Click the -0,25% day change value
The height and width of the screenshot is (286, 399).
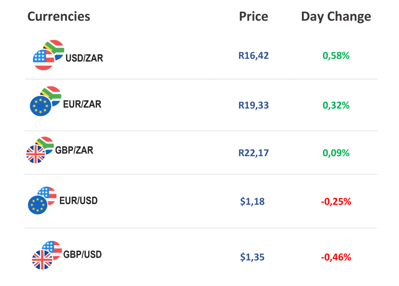(336, 202)
